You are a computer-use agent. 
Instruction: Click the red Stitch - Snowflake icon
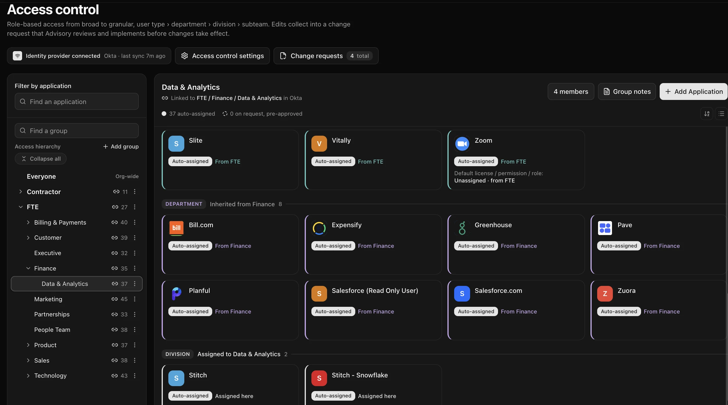[x=319, y=378]
